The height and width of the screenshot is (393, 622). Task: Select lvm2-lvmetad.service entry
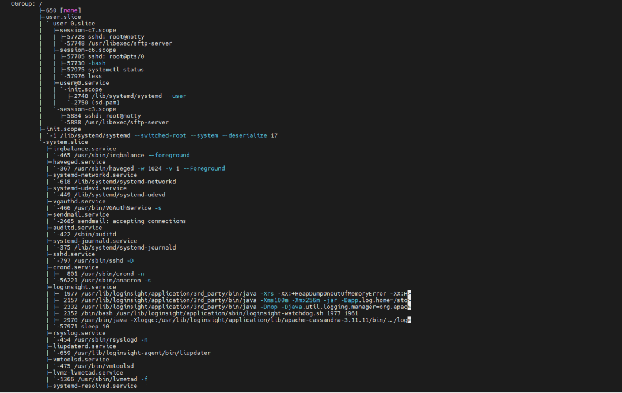[x=88, y=373]
